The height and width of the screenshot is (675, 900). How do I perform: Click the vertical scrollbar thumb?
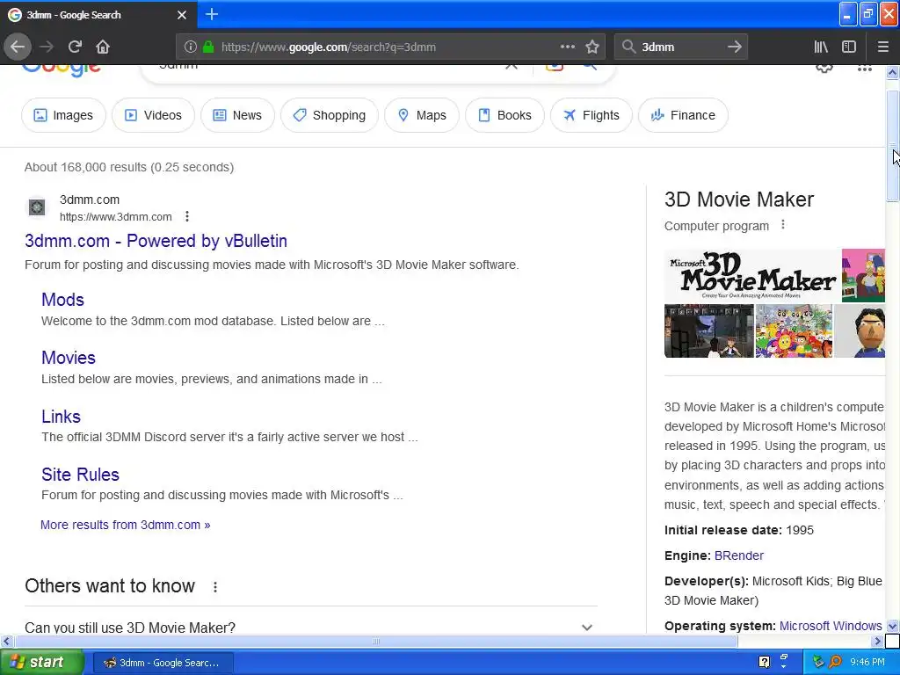point(892,147)
